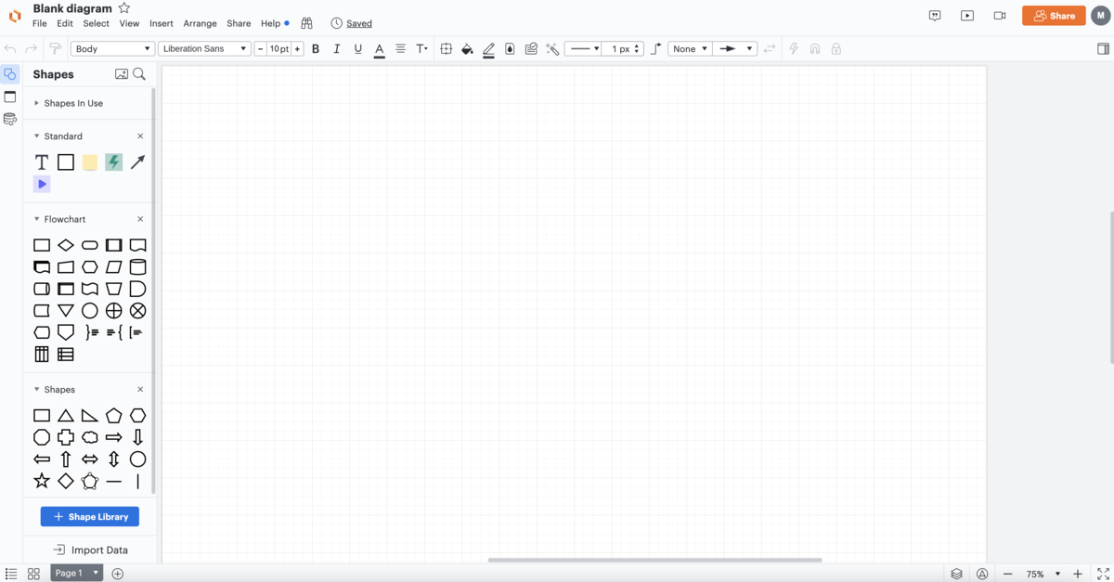Click the red underlined font color swatch
Image resolution: width=1114 pixels, height=582 pixels.
[379, 48]
